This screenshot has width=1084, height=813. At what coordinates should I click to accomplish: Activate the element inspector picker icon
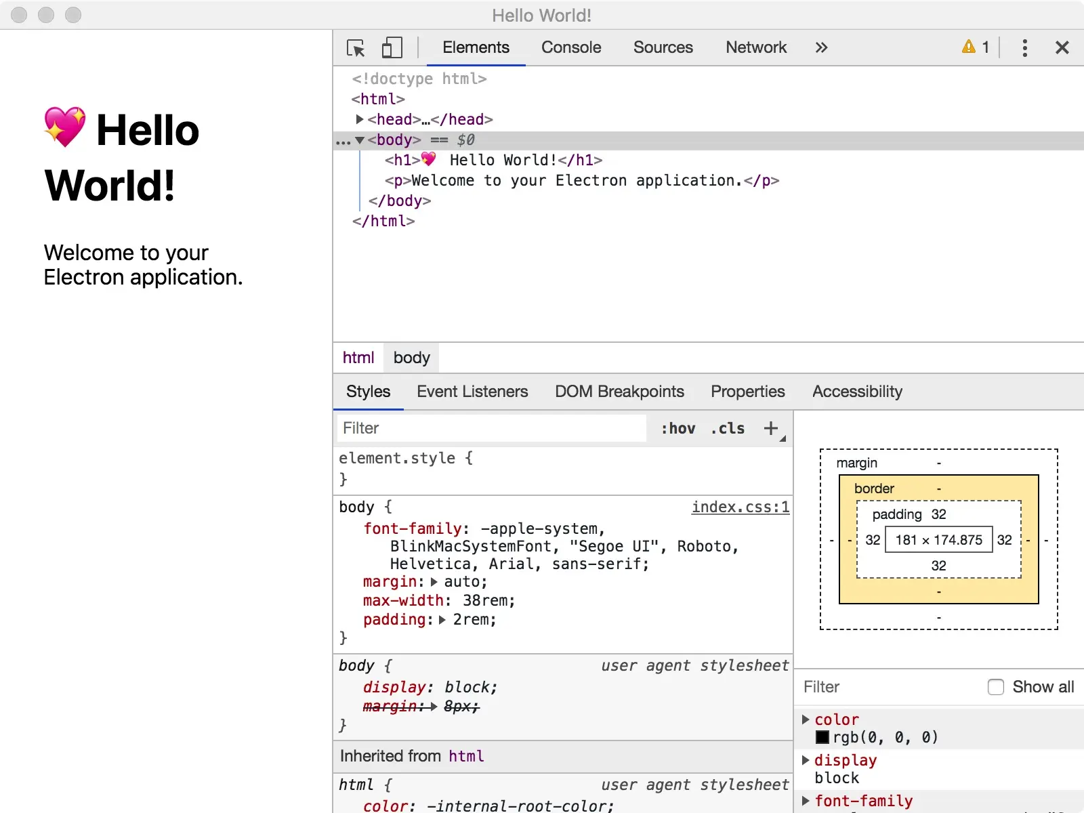(356, 48)
